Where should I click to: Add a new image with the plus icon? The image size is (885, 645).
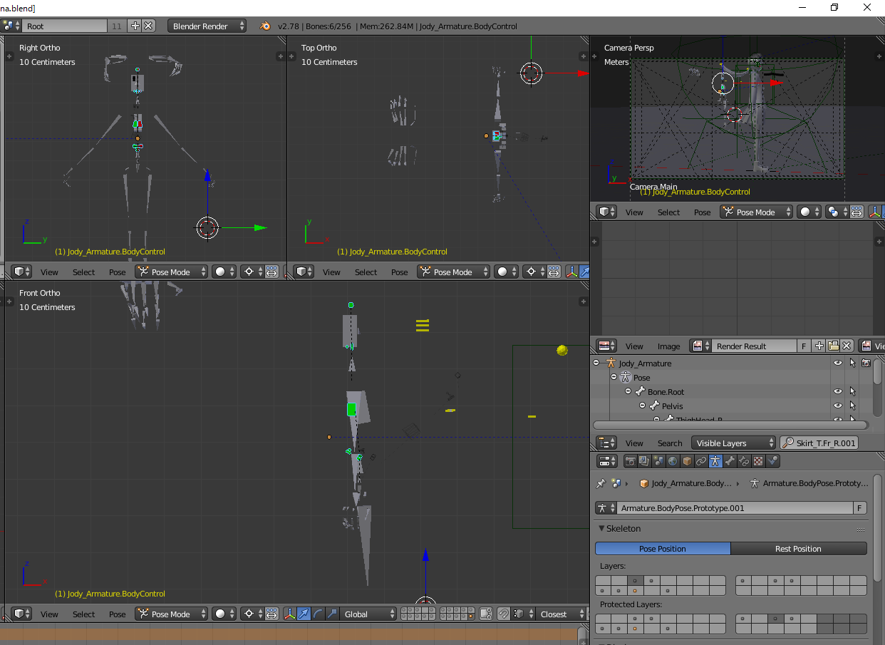[x=819, y=346]
